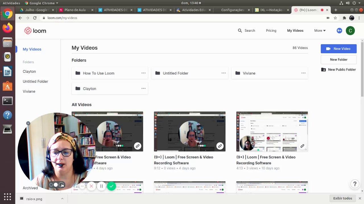Click the page vertical scrollbar

362,69
